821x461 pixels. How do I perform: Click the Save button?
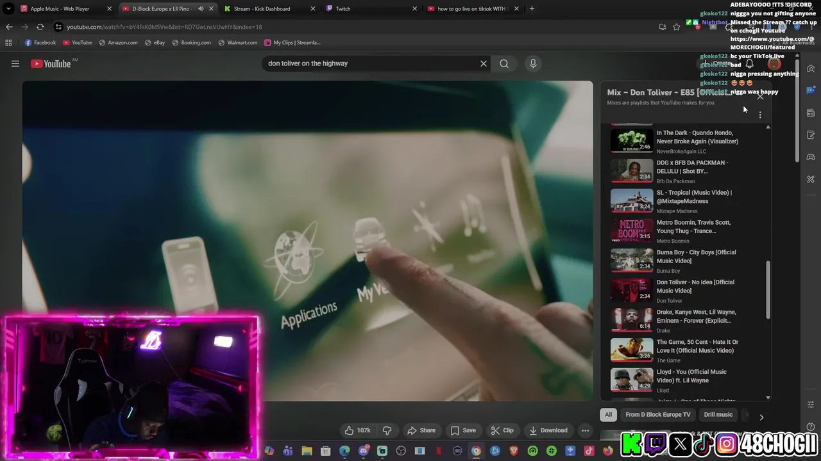pos(462,430)
